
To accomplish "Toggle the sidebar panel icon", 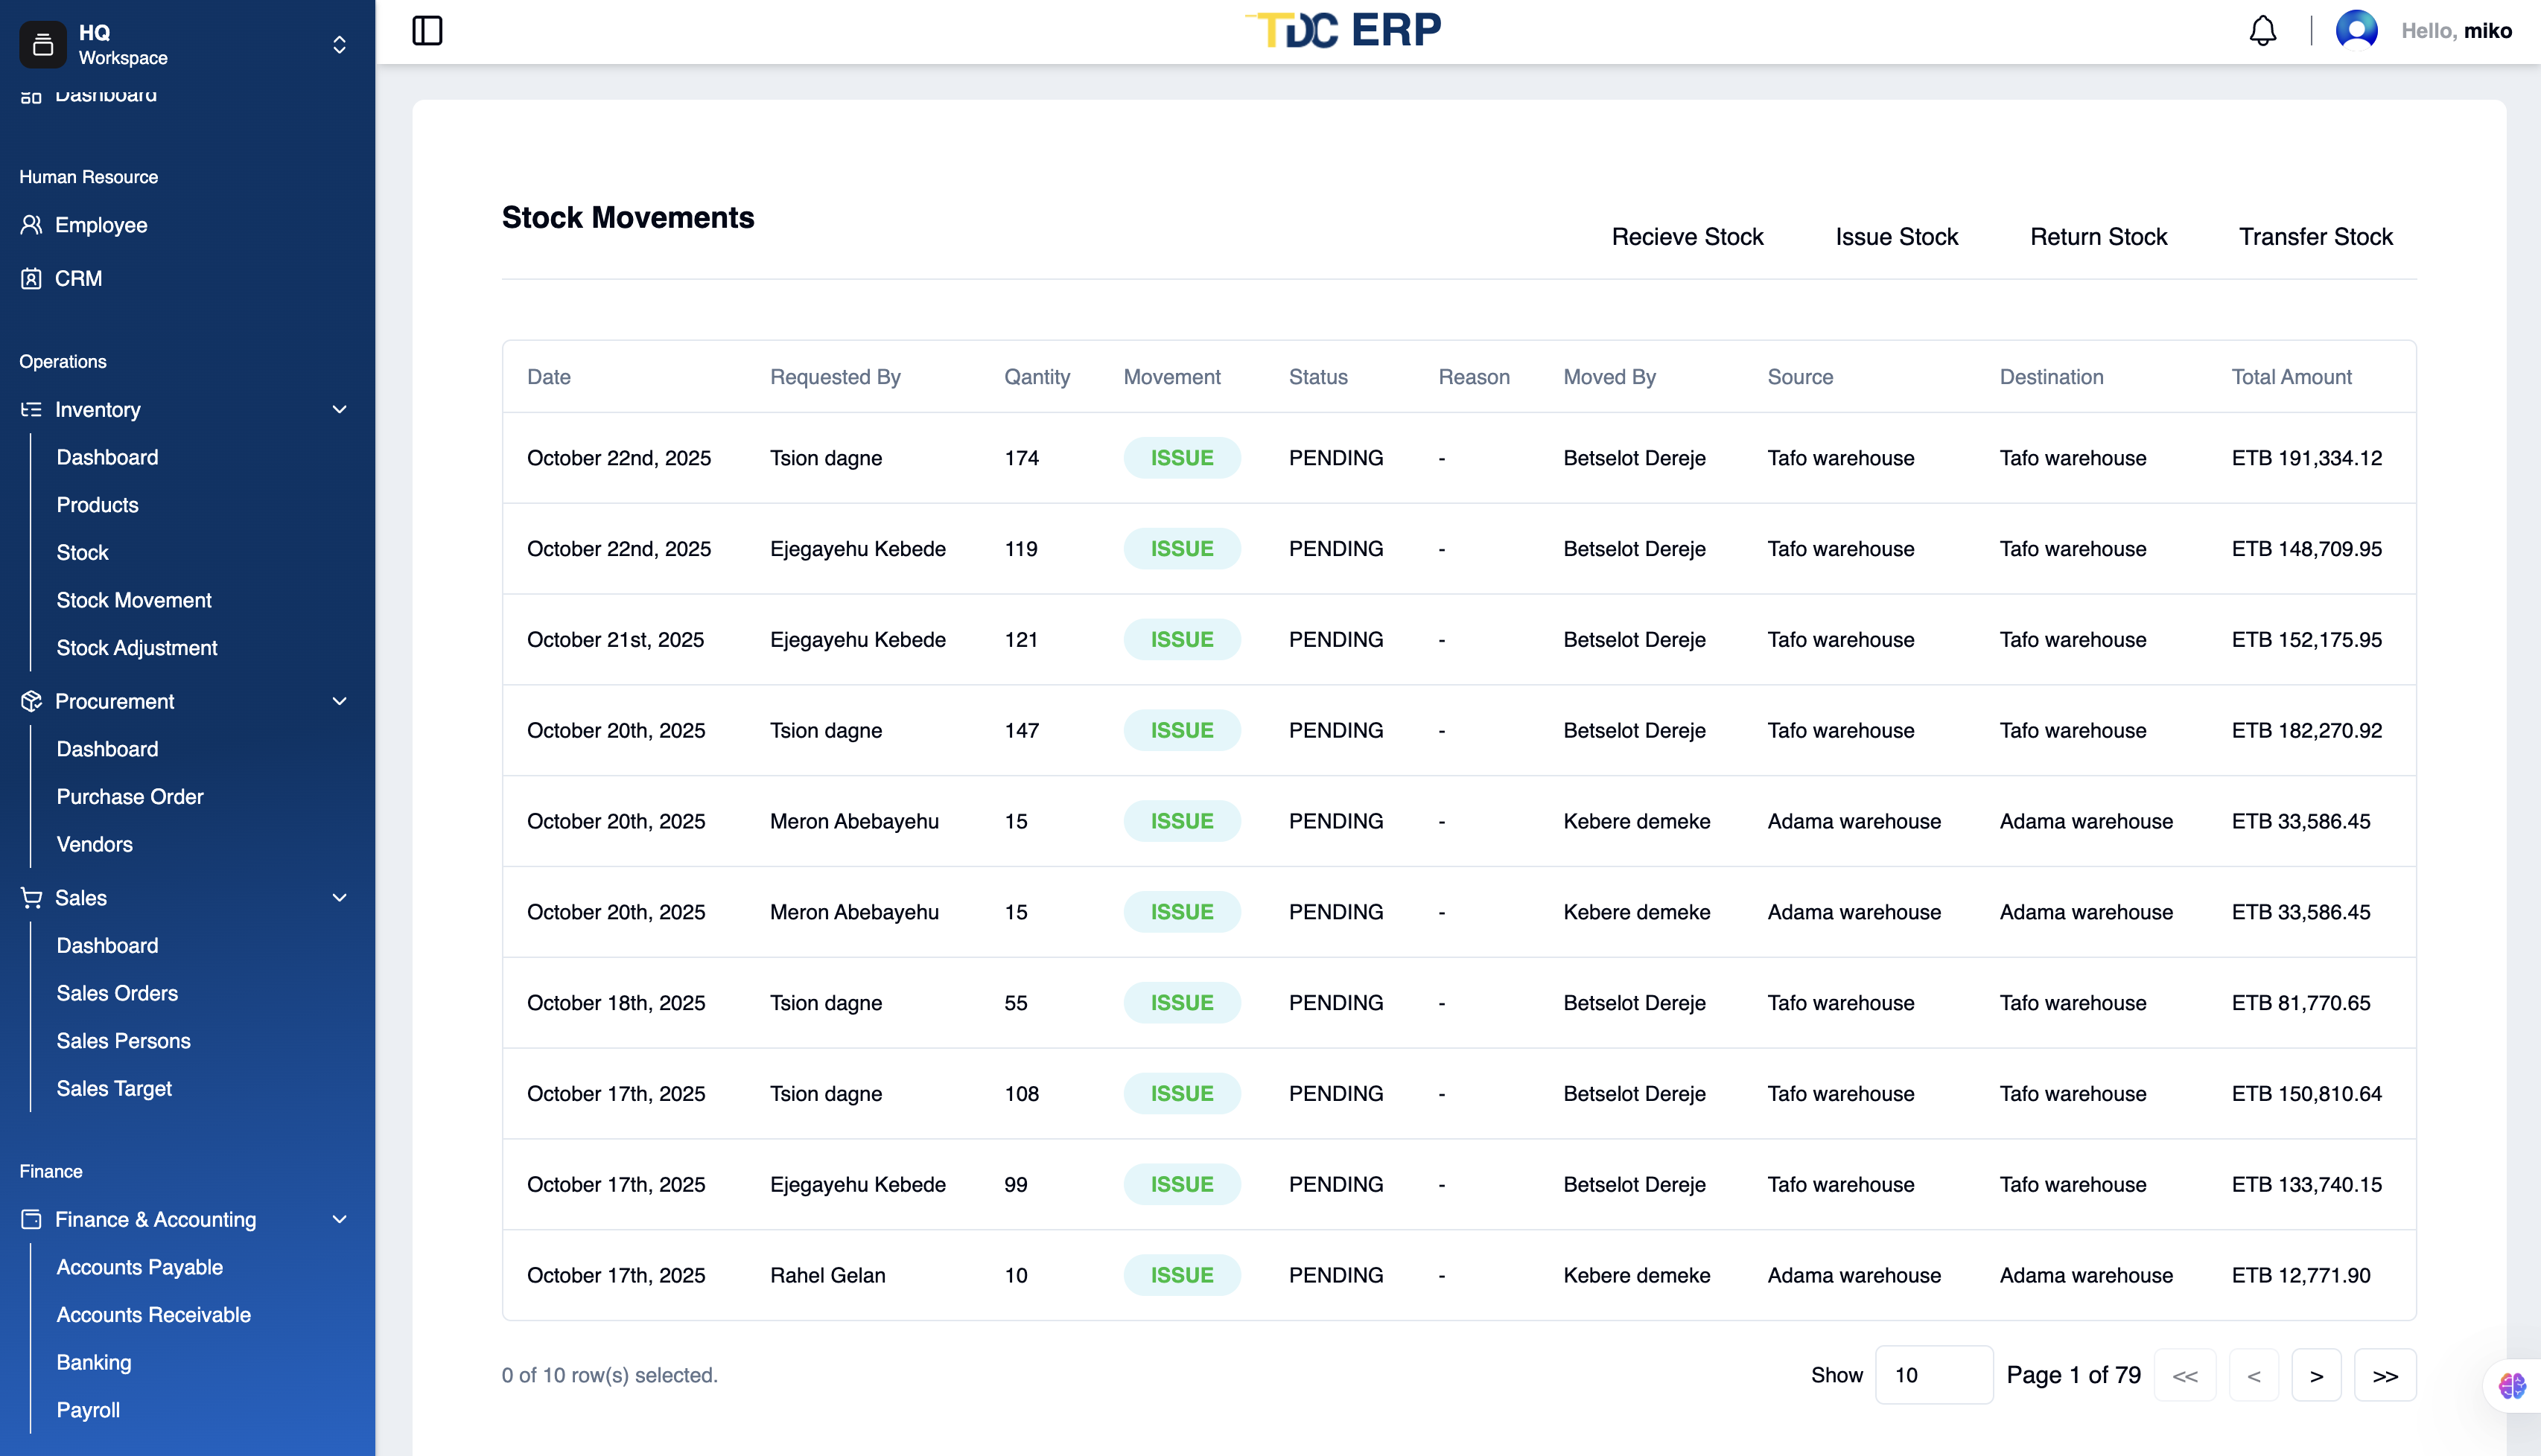I will (x=427, y=31).
